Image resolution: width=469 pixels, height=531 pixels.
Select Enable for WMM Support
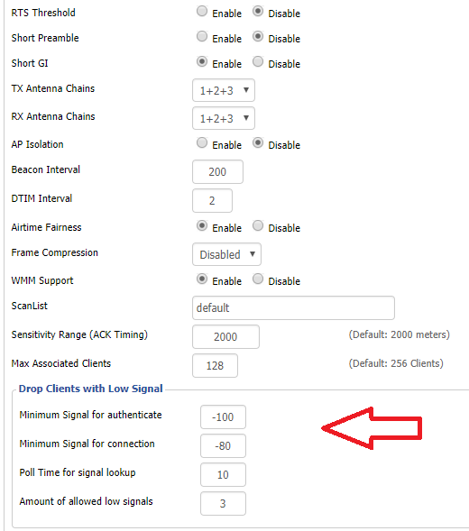[x=202, y=279]
